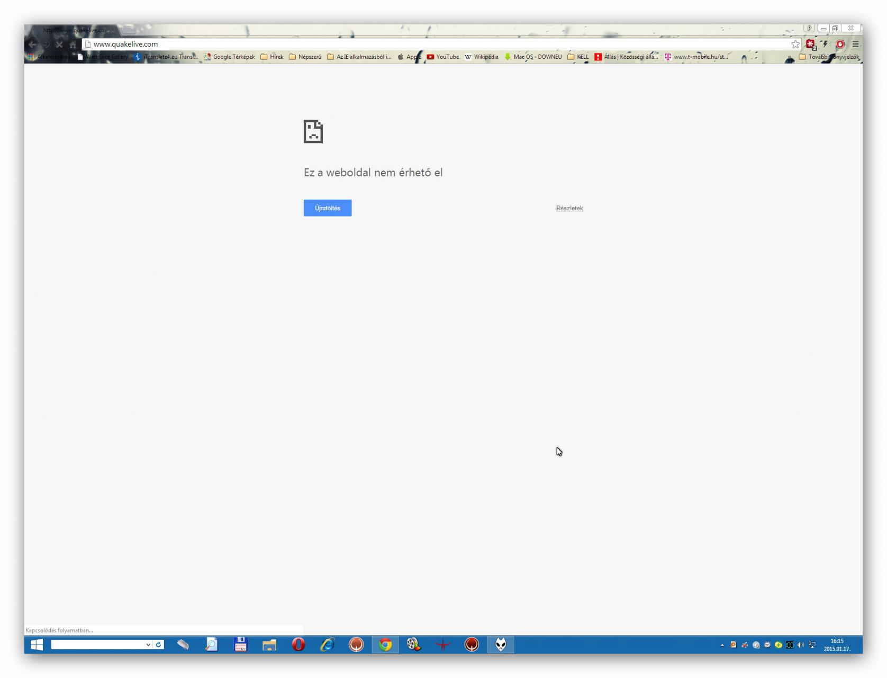Image resolution: width=887 pixels, height=678 pixels.
Task: Click the taskbar address input field
Action: pyautogui.click(x=97, y=645)
